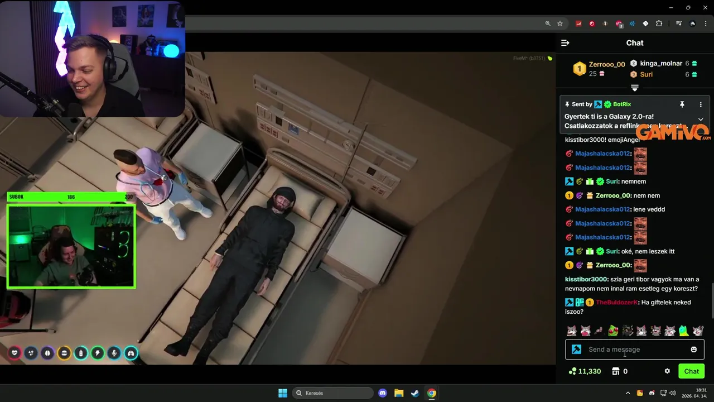Screen dimensions: 714x402
Task: Click the microphone voice HUD icon
Action: click(114, 353)
